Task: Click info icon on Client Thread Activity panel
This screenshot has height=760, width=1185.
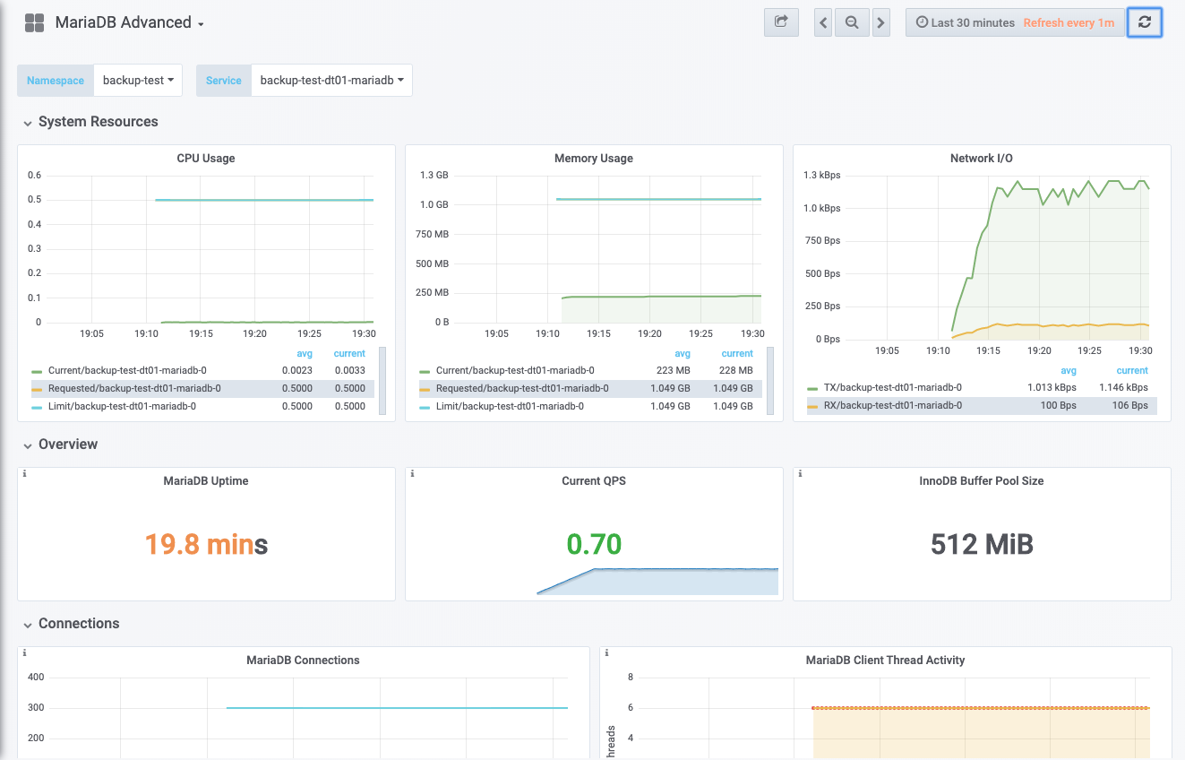Action: (x=607, y=653)
